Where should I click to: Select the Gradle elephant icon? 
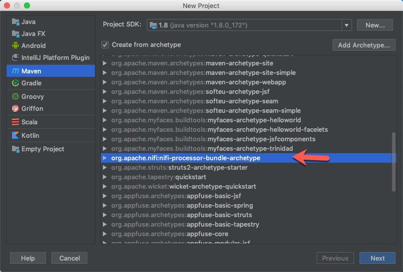coord(15,83)
